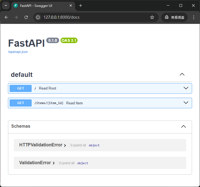The height and width of the screenshot is (187, 200).
Task: Collapse the Schemas section chevron
Action: [183, 126]
